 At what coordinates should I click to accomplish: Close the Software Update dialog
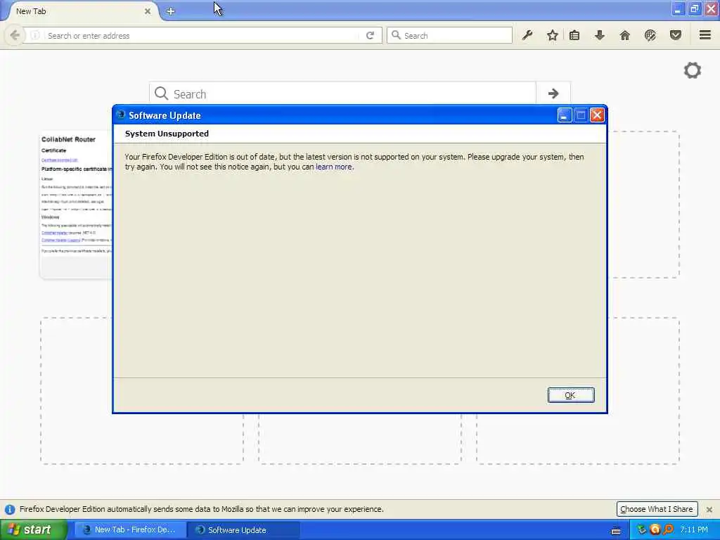click(597, 115)
